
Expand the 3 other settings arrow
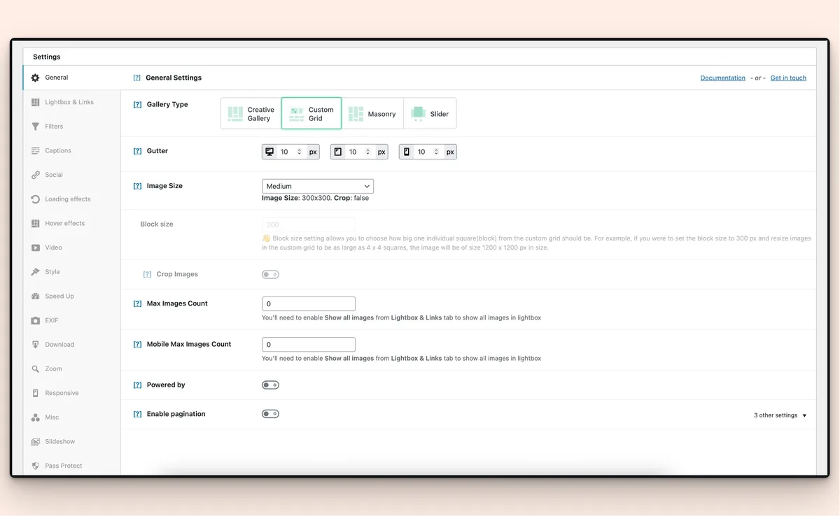[804, 415]
